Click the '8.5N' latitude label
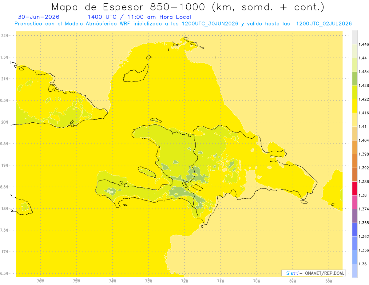369x285 pixels. (4, 187)
